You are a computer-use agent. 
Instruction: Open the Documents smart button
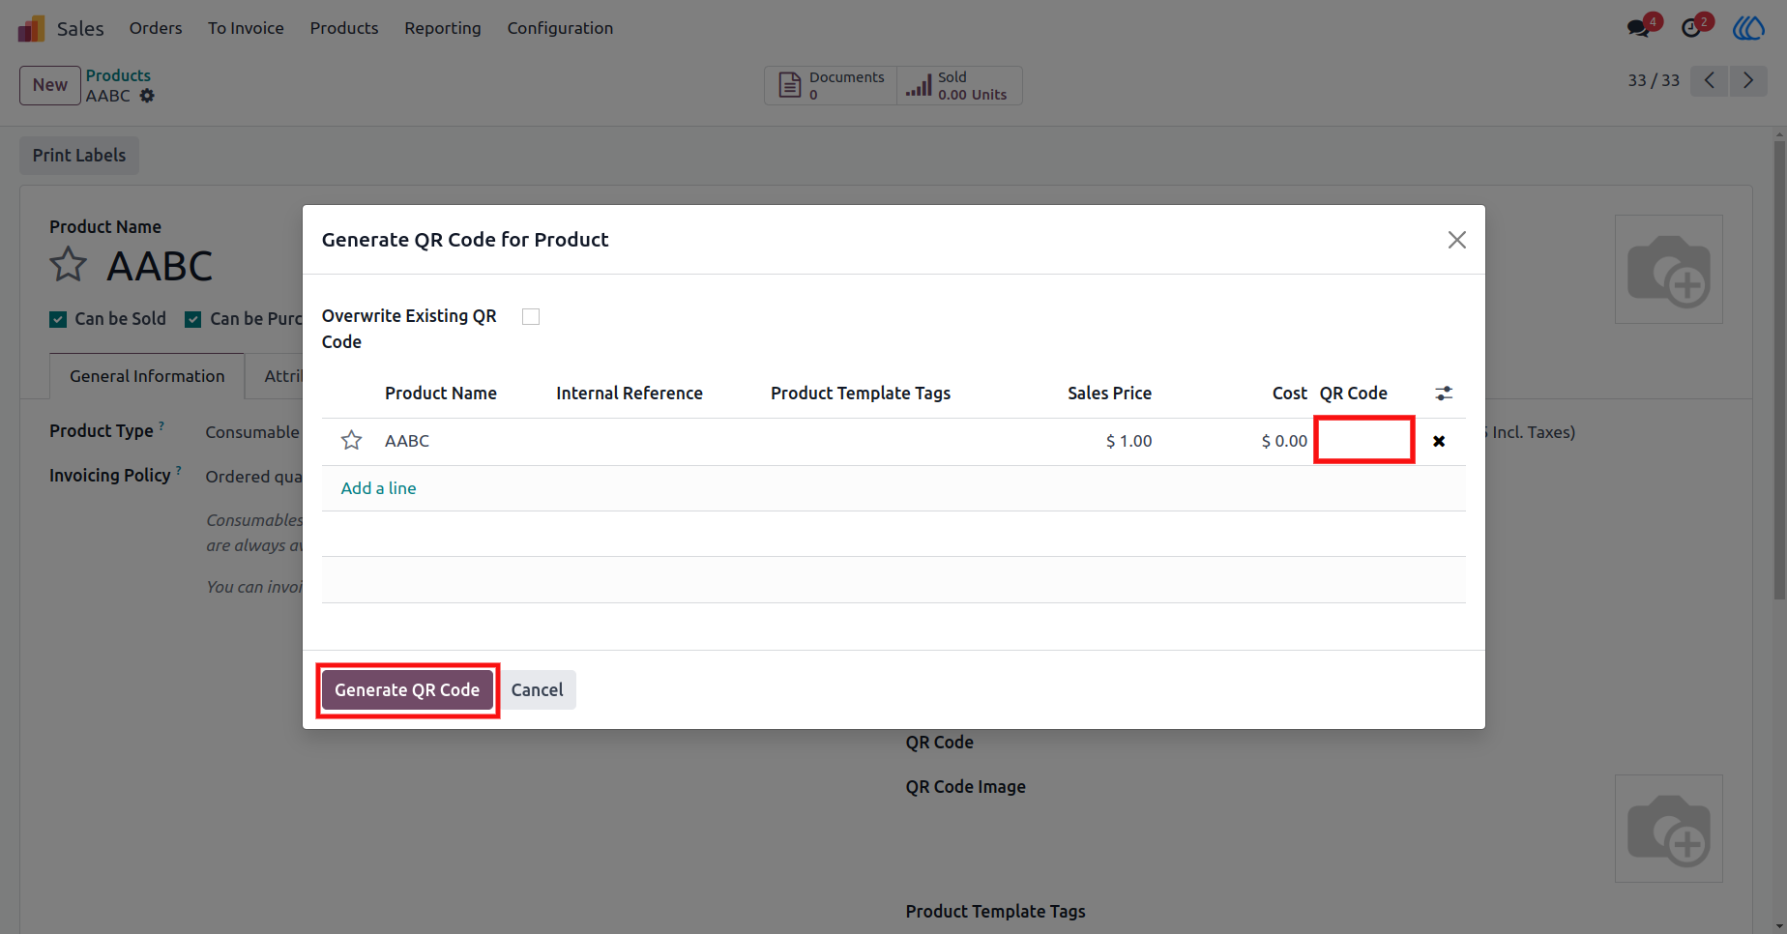(x=831, y=85)
